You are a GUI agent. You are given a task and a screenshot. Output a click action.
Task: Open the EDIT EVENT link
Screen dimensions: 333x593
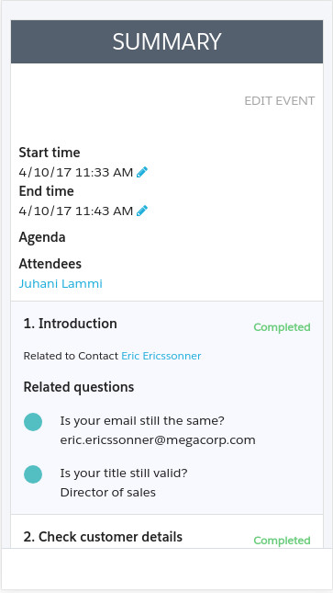coord(280,101)
